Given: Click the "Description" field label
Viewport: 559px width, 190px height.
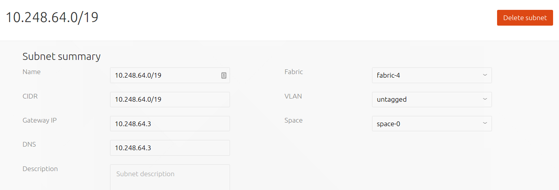Looking at the screenshot, I should [x=40, y=169].
